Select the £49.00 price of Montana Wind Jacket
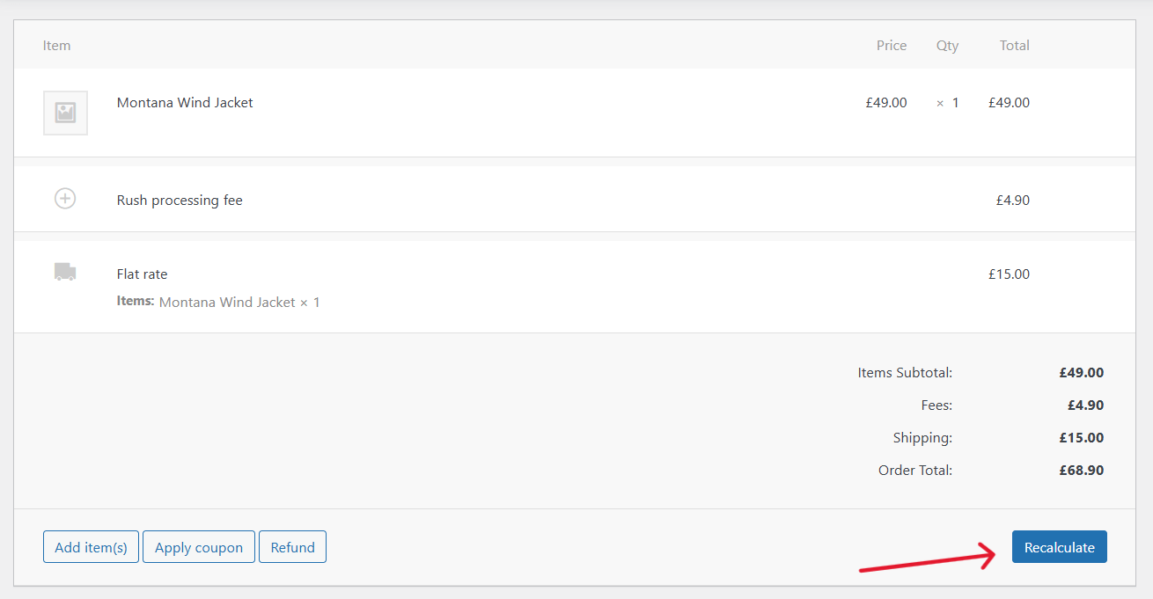The height and width of the screenshot is (599, 1153). click(885, 102)
